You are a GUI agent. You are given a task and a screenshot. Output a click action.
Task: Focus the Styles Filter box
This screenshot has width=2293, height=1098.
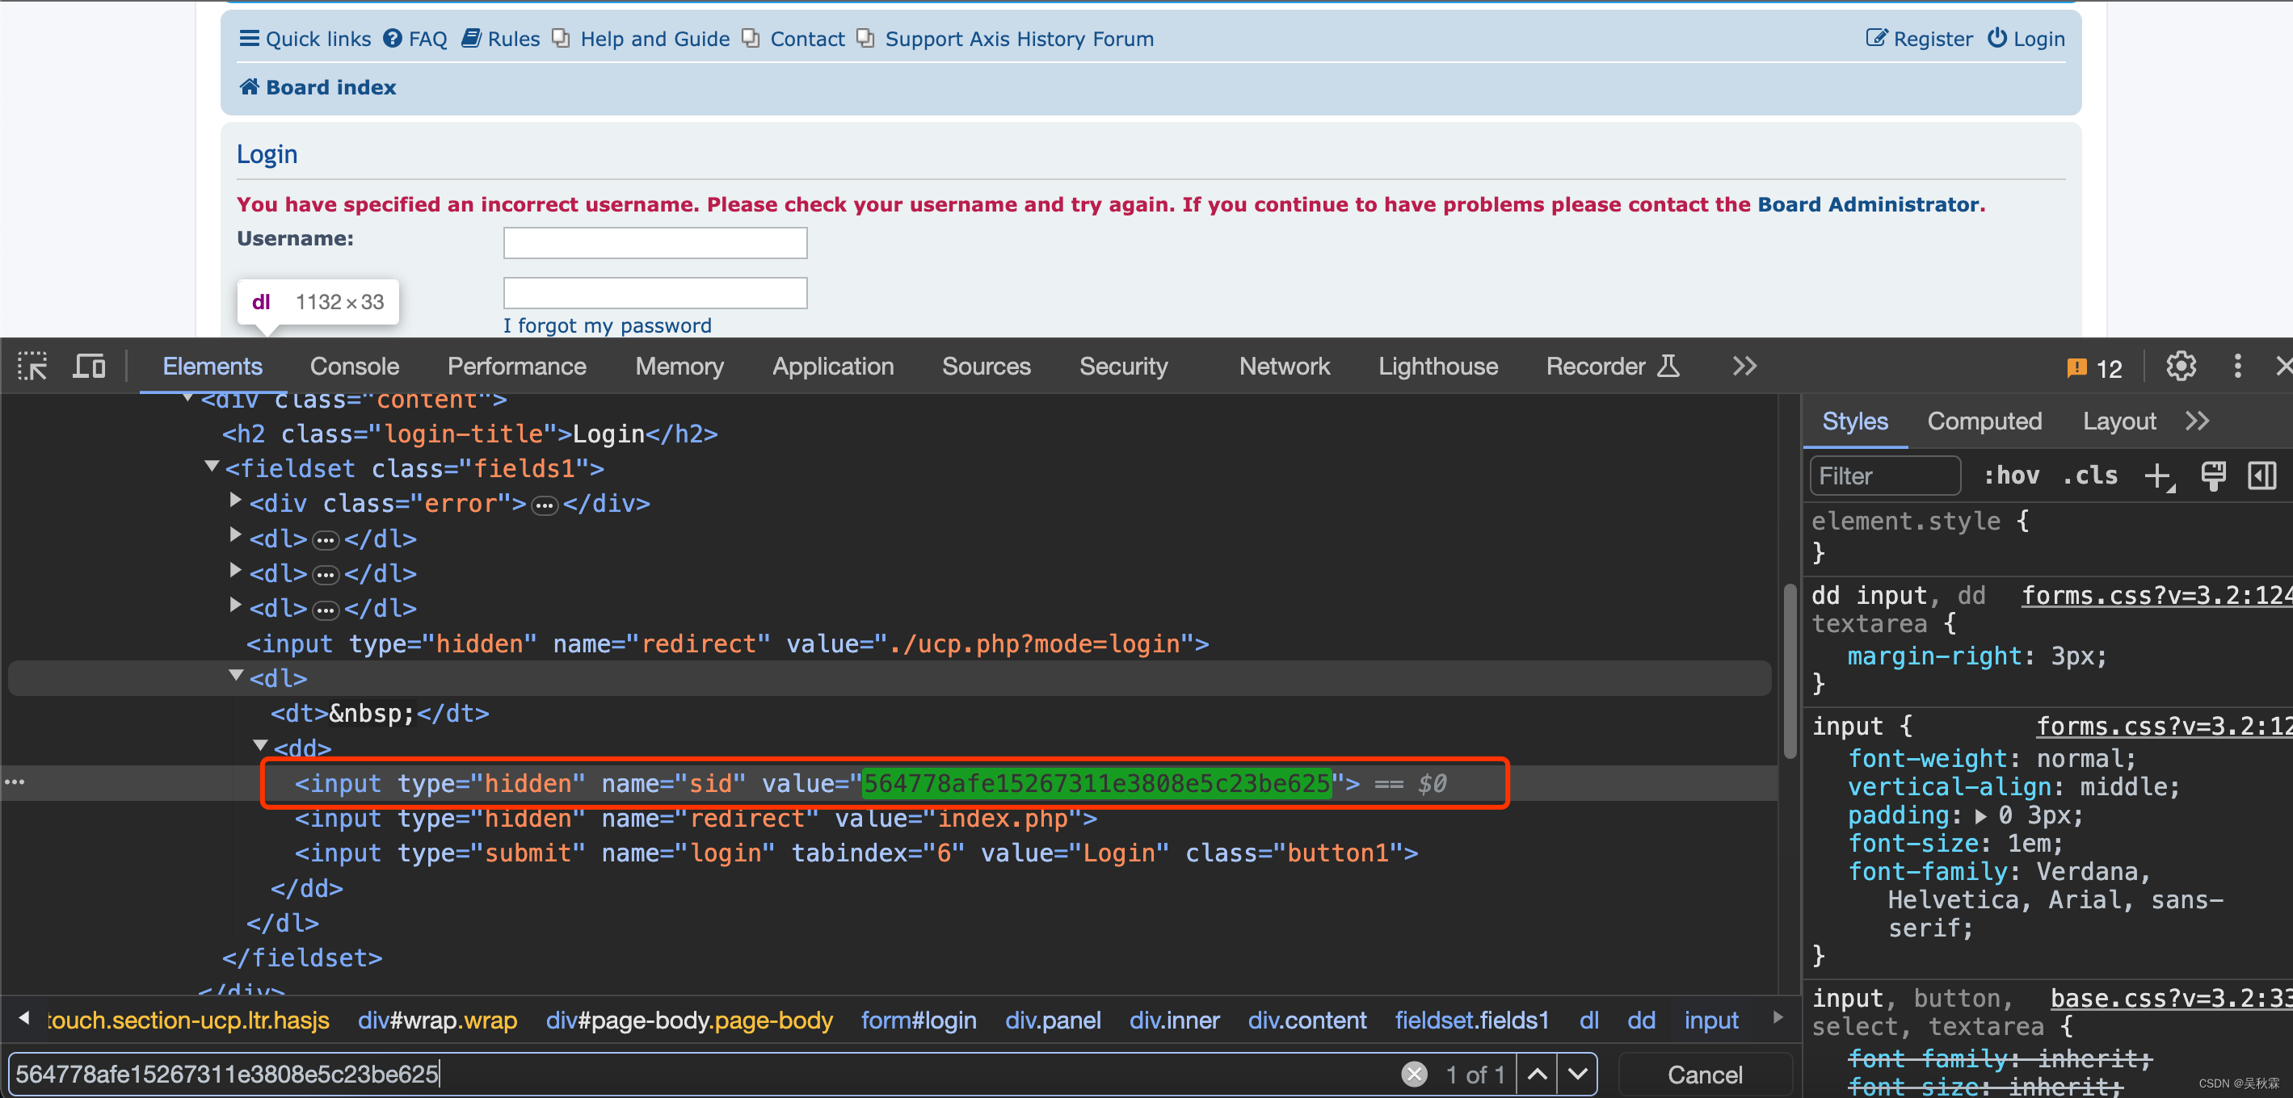coord(1885,476)
